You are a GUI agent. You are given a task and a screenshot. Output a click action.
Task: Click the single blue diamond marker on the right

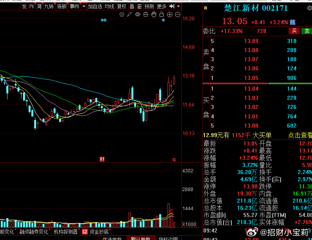(163, 20)
